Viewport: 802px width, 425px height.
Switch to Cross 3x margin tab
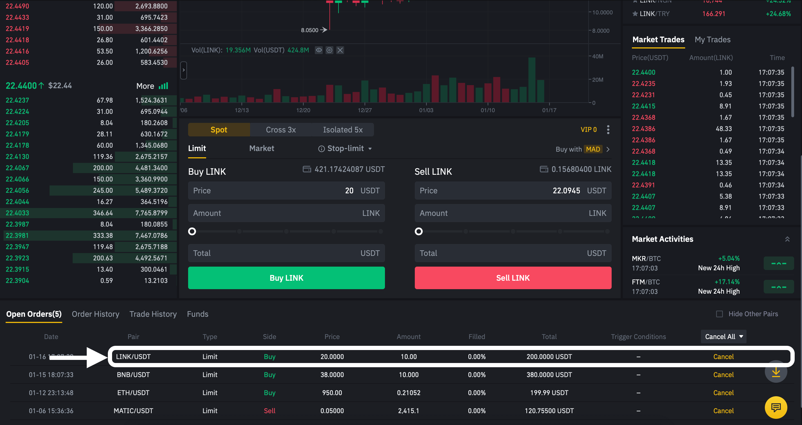point(281,130)
